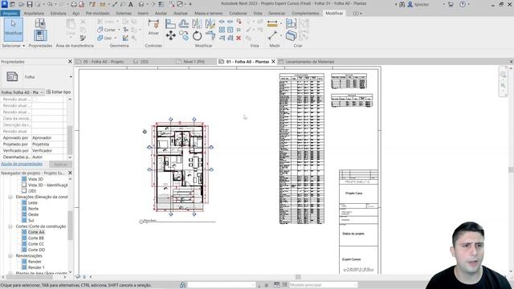
Task: Select 'Norte' elevation in project browser
Action: [x=33, y=209]
